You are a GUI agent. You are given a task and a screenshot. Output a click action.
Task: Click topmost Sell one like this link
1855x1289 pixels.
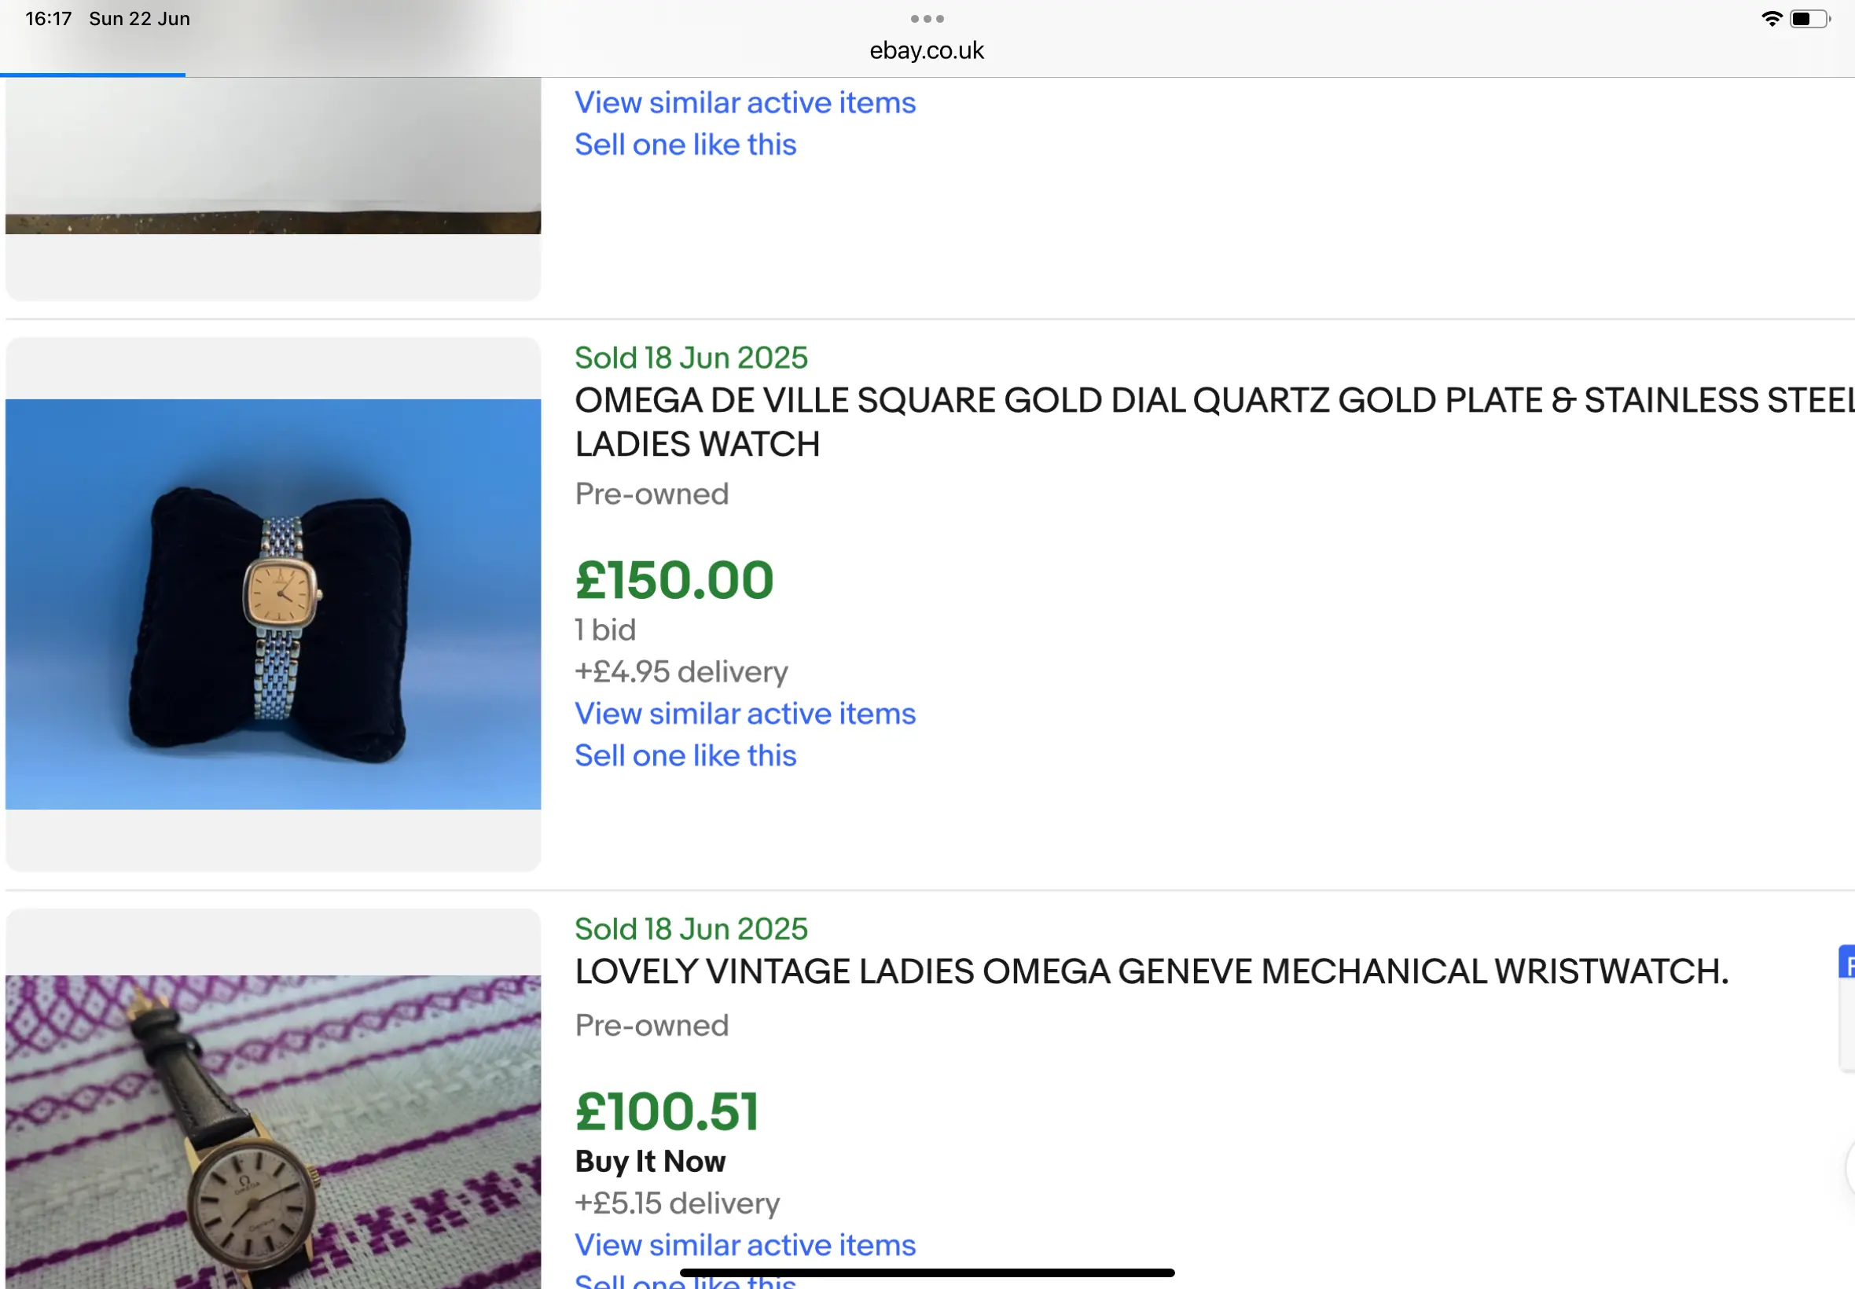685,145
